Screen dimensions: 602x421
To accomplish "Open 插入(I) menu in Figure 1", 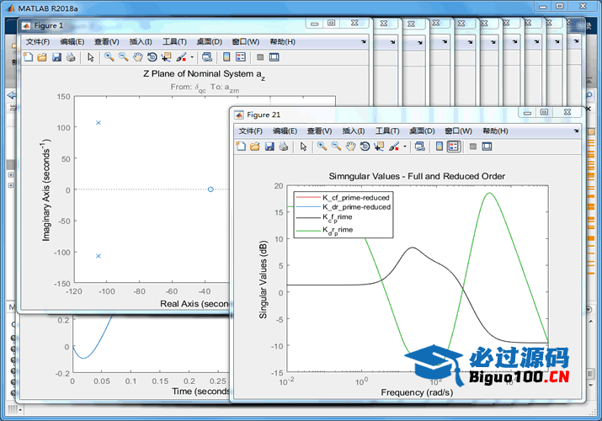I will click(141, 42).
